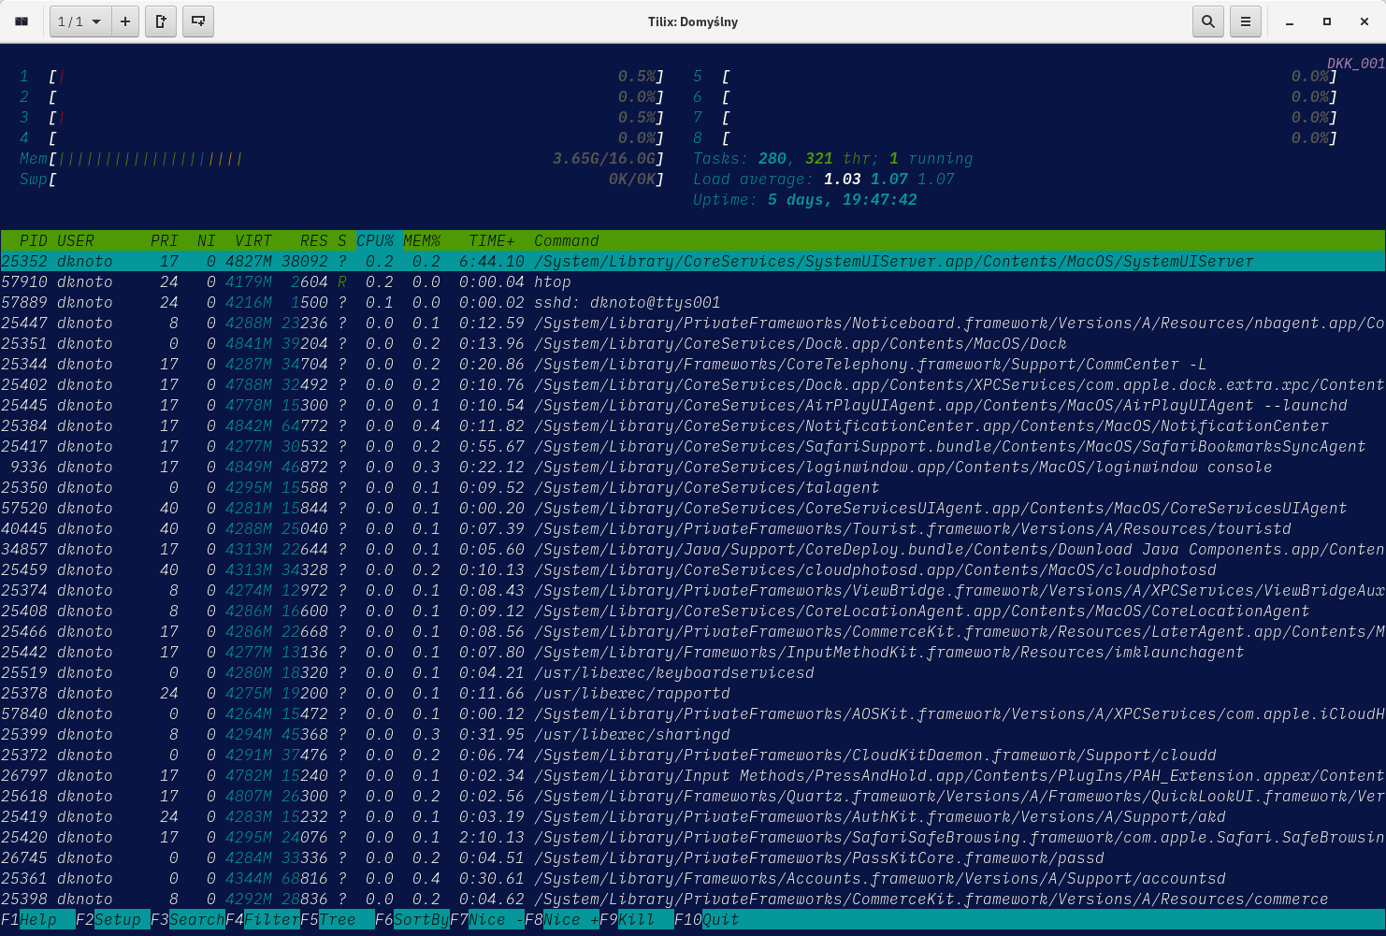Select the CoreLocationAgent process row
This screenshot has height=936, width=1386.
693,611
